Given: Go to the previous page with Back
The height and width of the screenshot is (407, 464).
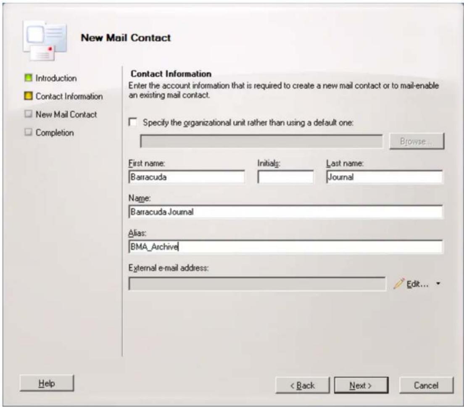Looking at the screenshot, I should (303, 386).
